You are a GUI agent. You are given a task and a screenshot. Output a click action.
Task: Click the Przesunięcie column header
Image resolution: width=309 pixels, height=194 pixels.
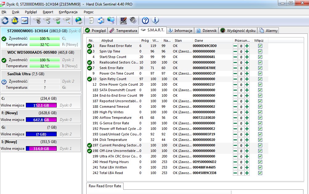[242, 41]
